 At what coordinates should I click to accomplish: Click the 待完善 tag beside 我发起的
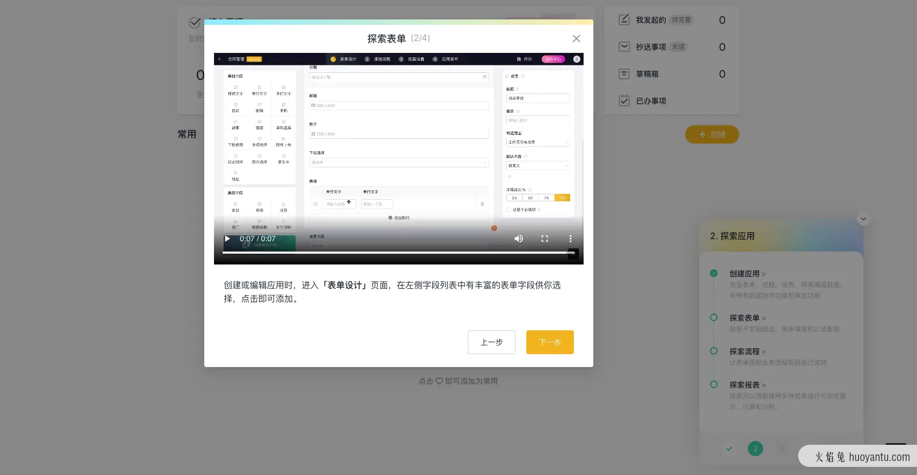(681, 20)
